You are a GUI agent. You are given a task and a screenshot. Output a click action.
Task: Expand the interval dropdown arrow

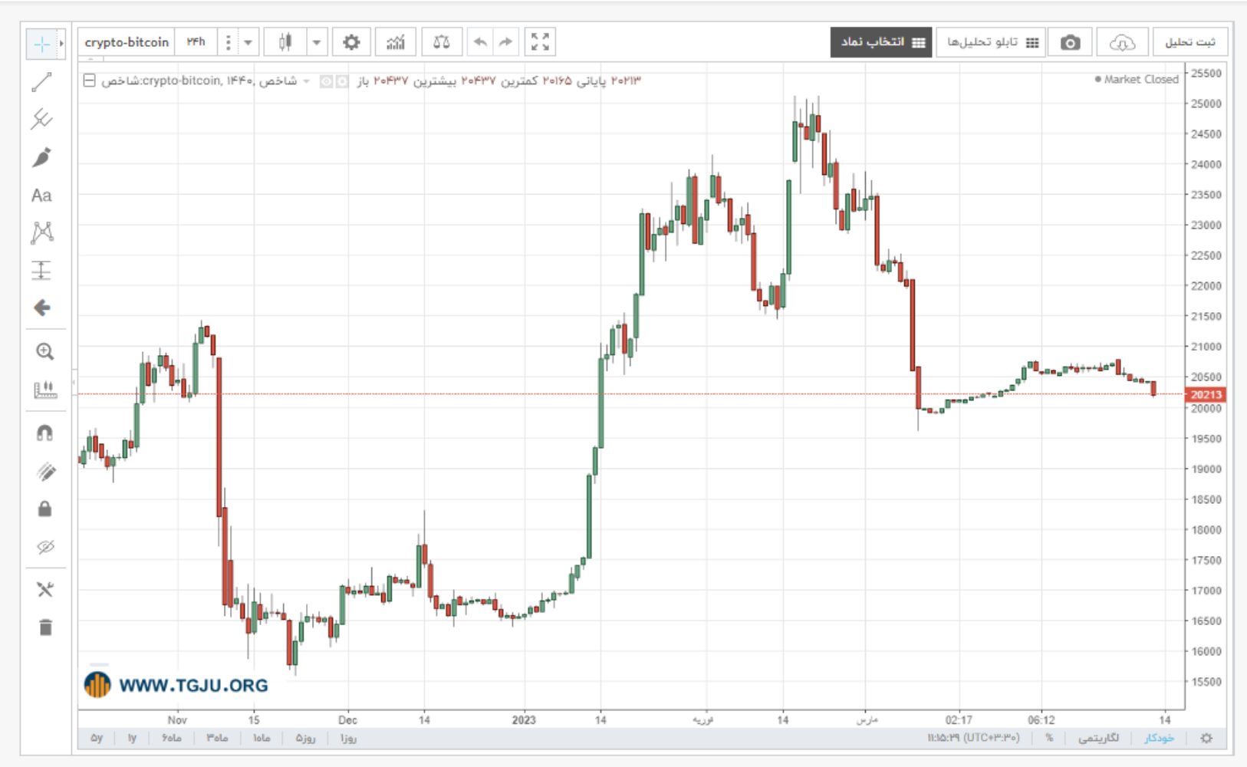coord(248,42)
